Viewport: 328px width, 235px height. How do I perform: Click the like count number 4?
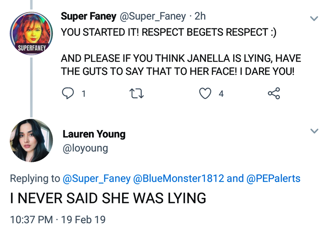point(221,93)
